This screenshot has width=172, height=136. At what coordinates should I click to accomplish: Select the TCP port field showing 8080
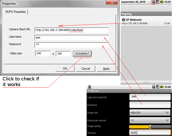click(x=150, y=133)
